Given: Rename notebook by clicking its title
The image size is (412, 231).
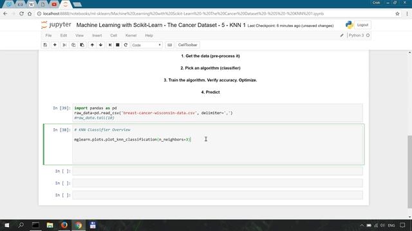Looking at the screenshot, I should (x=161, y=25).
